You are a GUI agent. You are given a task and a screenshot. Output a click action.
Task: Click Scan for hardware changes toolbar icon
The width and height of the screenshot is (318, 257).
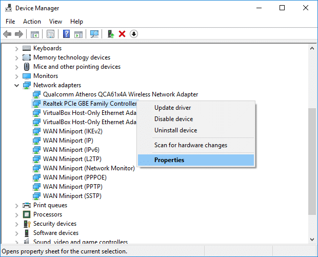click(x=94, y=34)
